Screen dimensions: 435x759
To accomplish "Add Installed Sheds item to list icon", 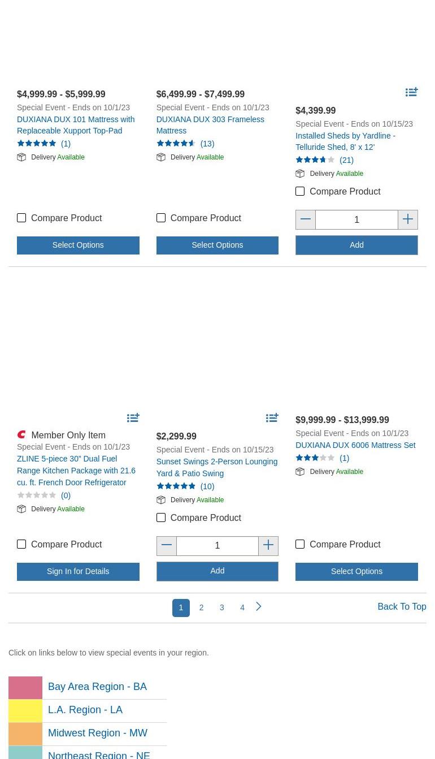I will (411, 92).
